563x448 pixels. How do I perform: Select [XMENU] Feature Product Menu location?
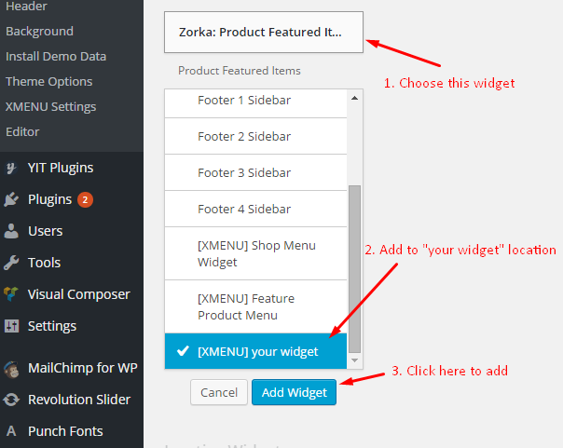(255, 306)
